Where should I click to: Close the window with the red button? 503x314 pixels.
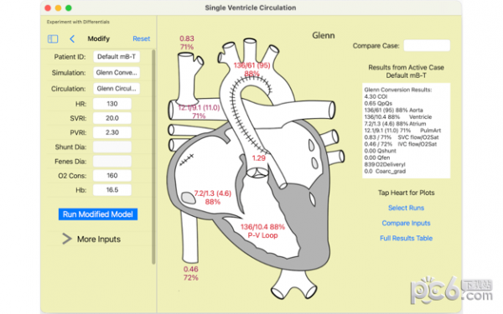[48, 8]
